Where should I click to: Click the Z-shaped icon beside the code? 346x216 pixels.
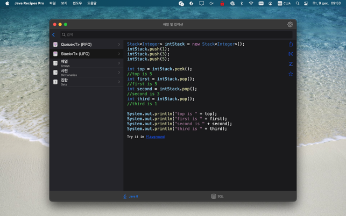291,64
